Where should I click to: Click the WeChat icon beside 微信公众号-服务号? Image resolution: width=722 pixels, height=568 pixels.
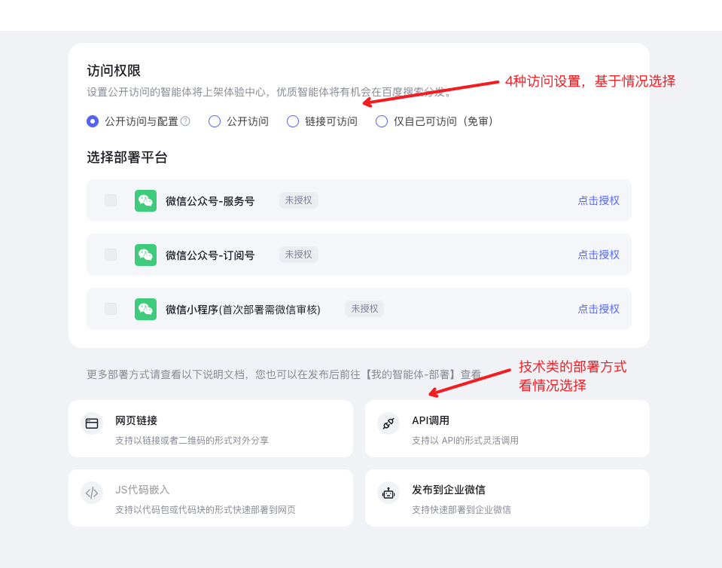click(145, 200)
